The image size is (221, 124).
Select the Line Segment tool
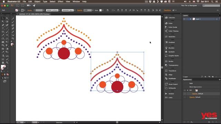(x=7, y=28)
